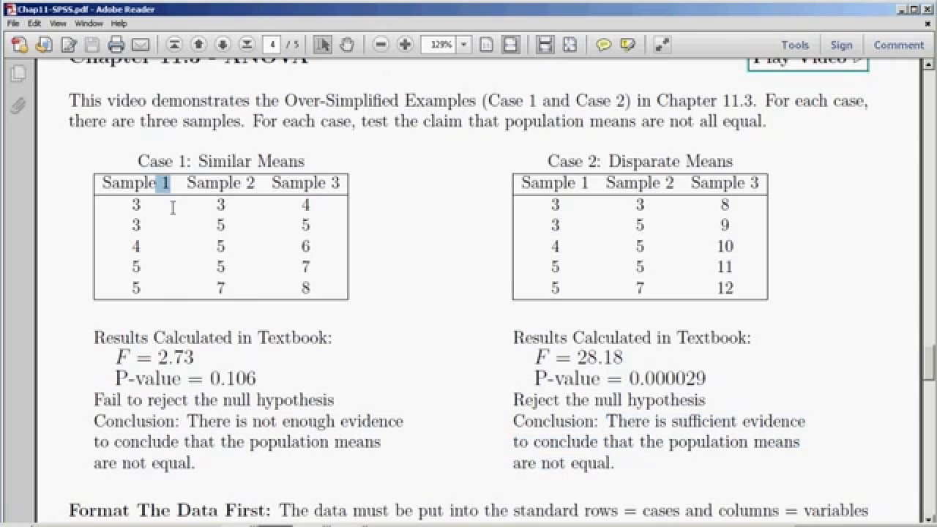
Task: Open the zoom level dropdown arrow
Action: (x=463, y=45)
